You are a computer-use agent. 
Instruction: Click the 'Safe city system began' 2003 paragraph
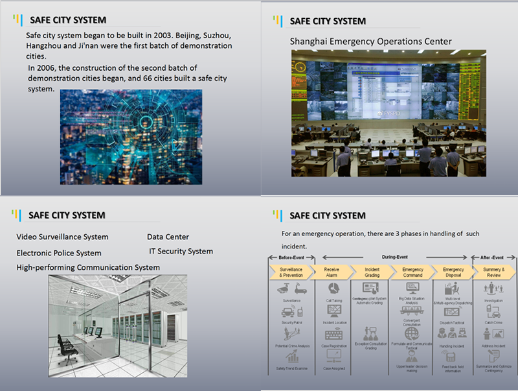tap(129, 45)
